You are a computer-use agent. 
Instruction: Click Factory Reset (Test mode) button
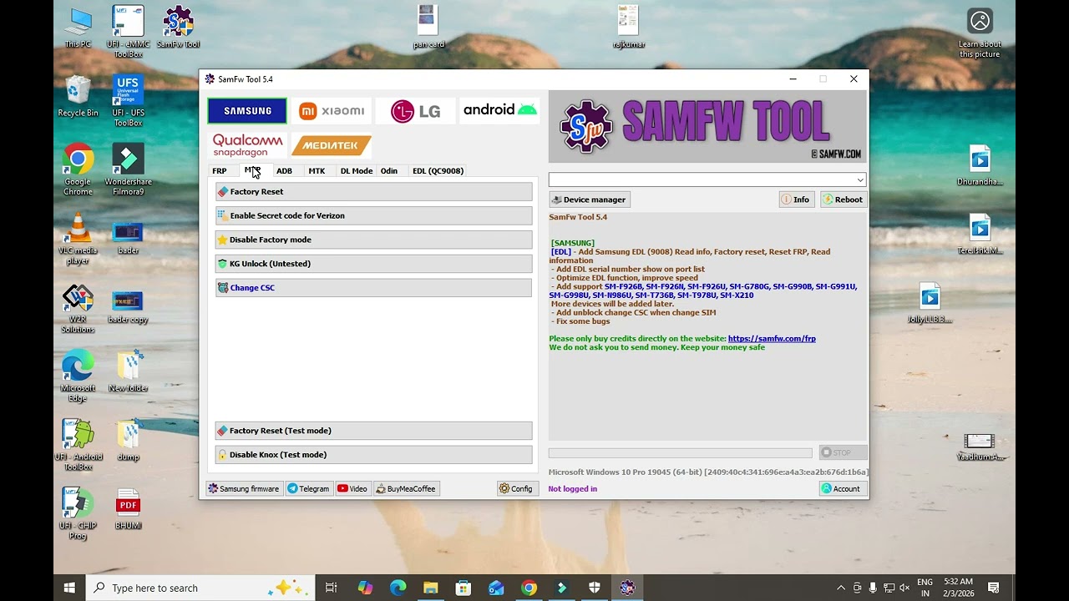(x=373, y=431)
